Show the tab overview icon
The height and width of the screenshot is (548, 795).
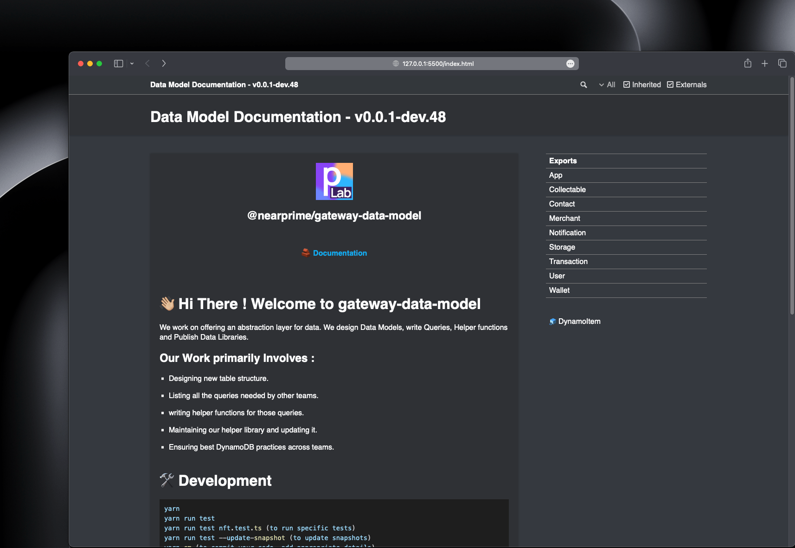point(782,64)
